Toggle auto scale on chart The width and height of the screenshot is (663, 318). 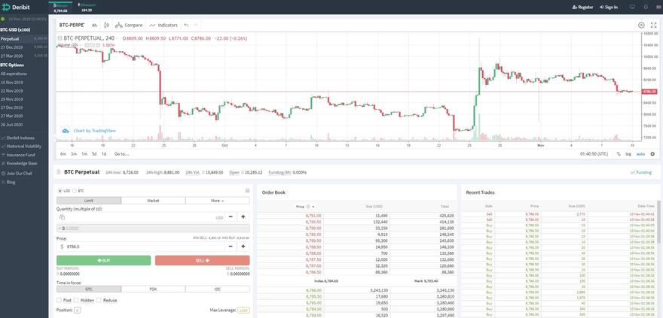coord(640,154)
